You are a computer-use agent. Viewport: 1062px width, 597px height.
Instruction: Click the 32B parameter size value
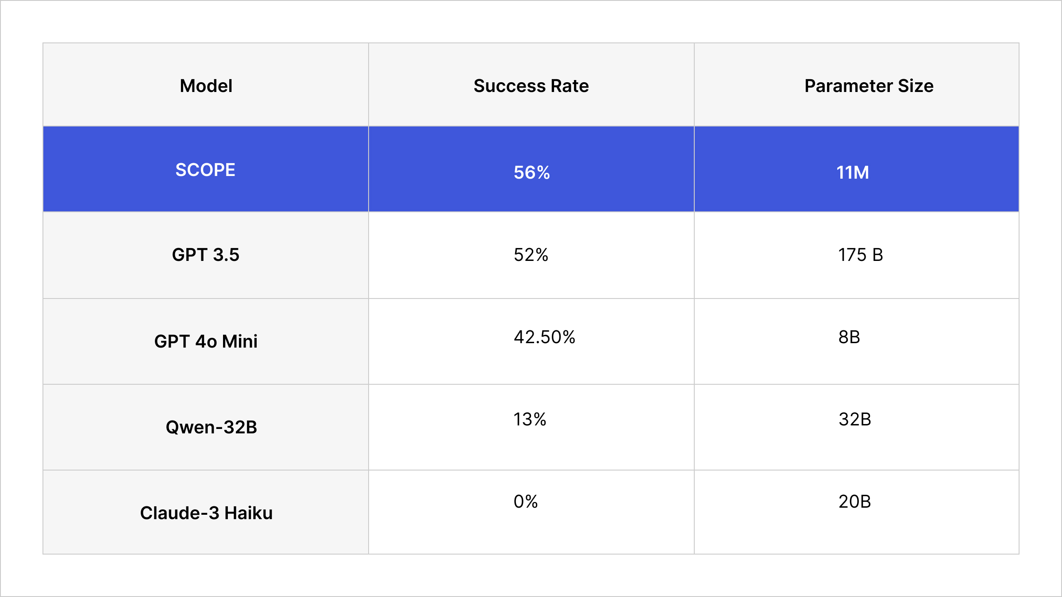[854, 419]
